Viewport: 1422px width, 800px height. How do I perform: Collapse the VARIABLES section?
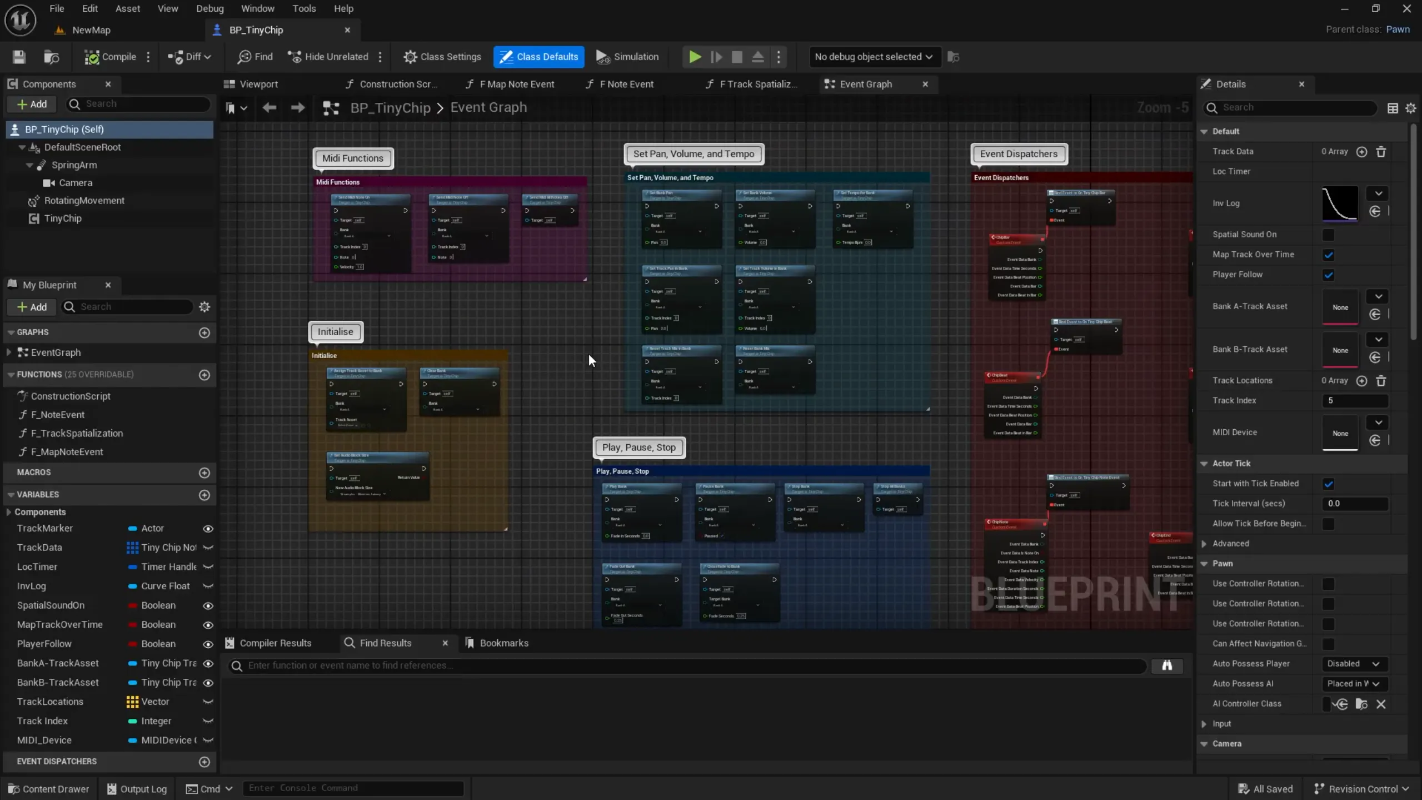click(x=11, y=495)
